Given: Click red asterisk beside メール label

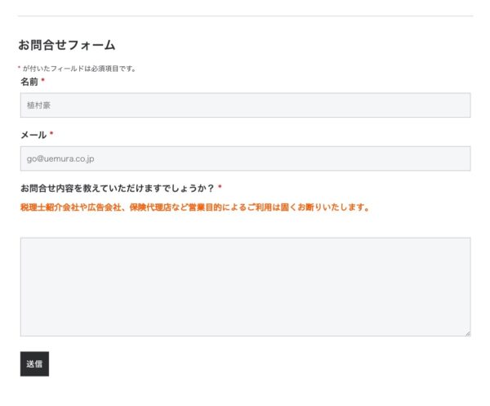Looking at the screenshot, I should [51, 133].
